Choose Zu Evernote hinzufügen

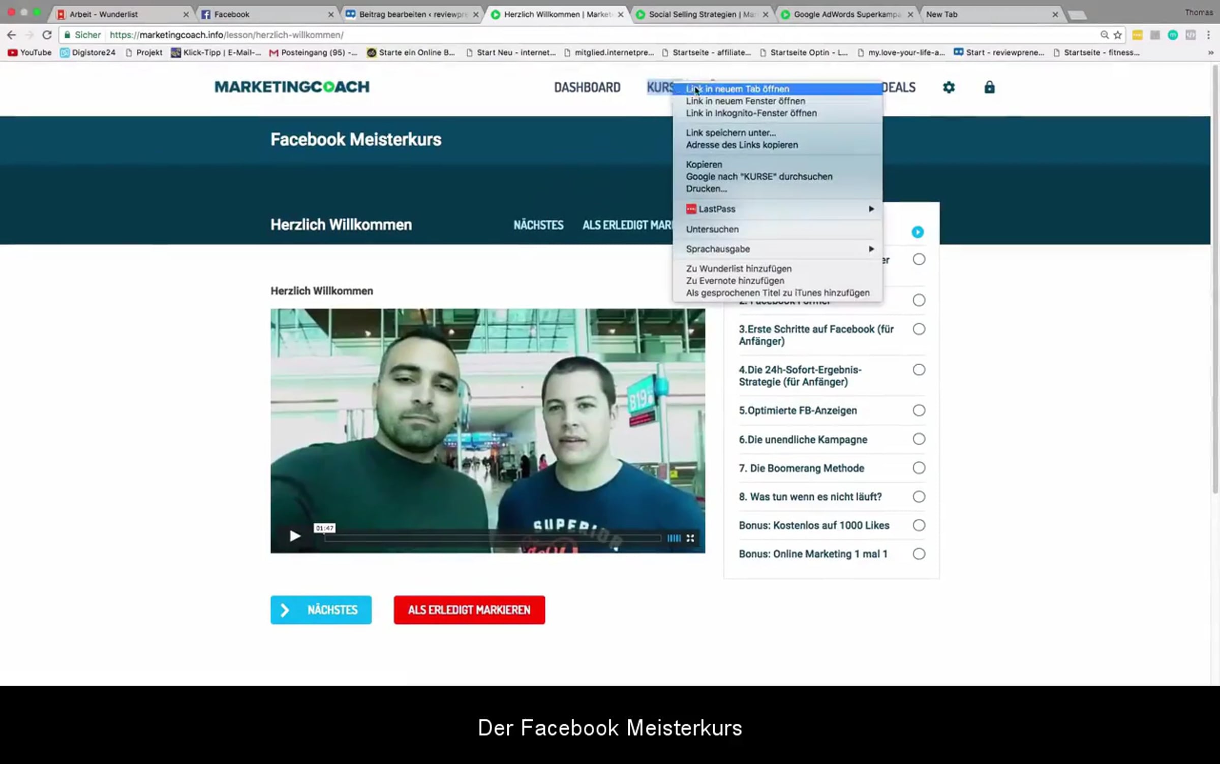[778, 281]
